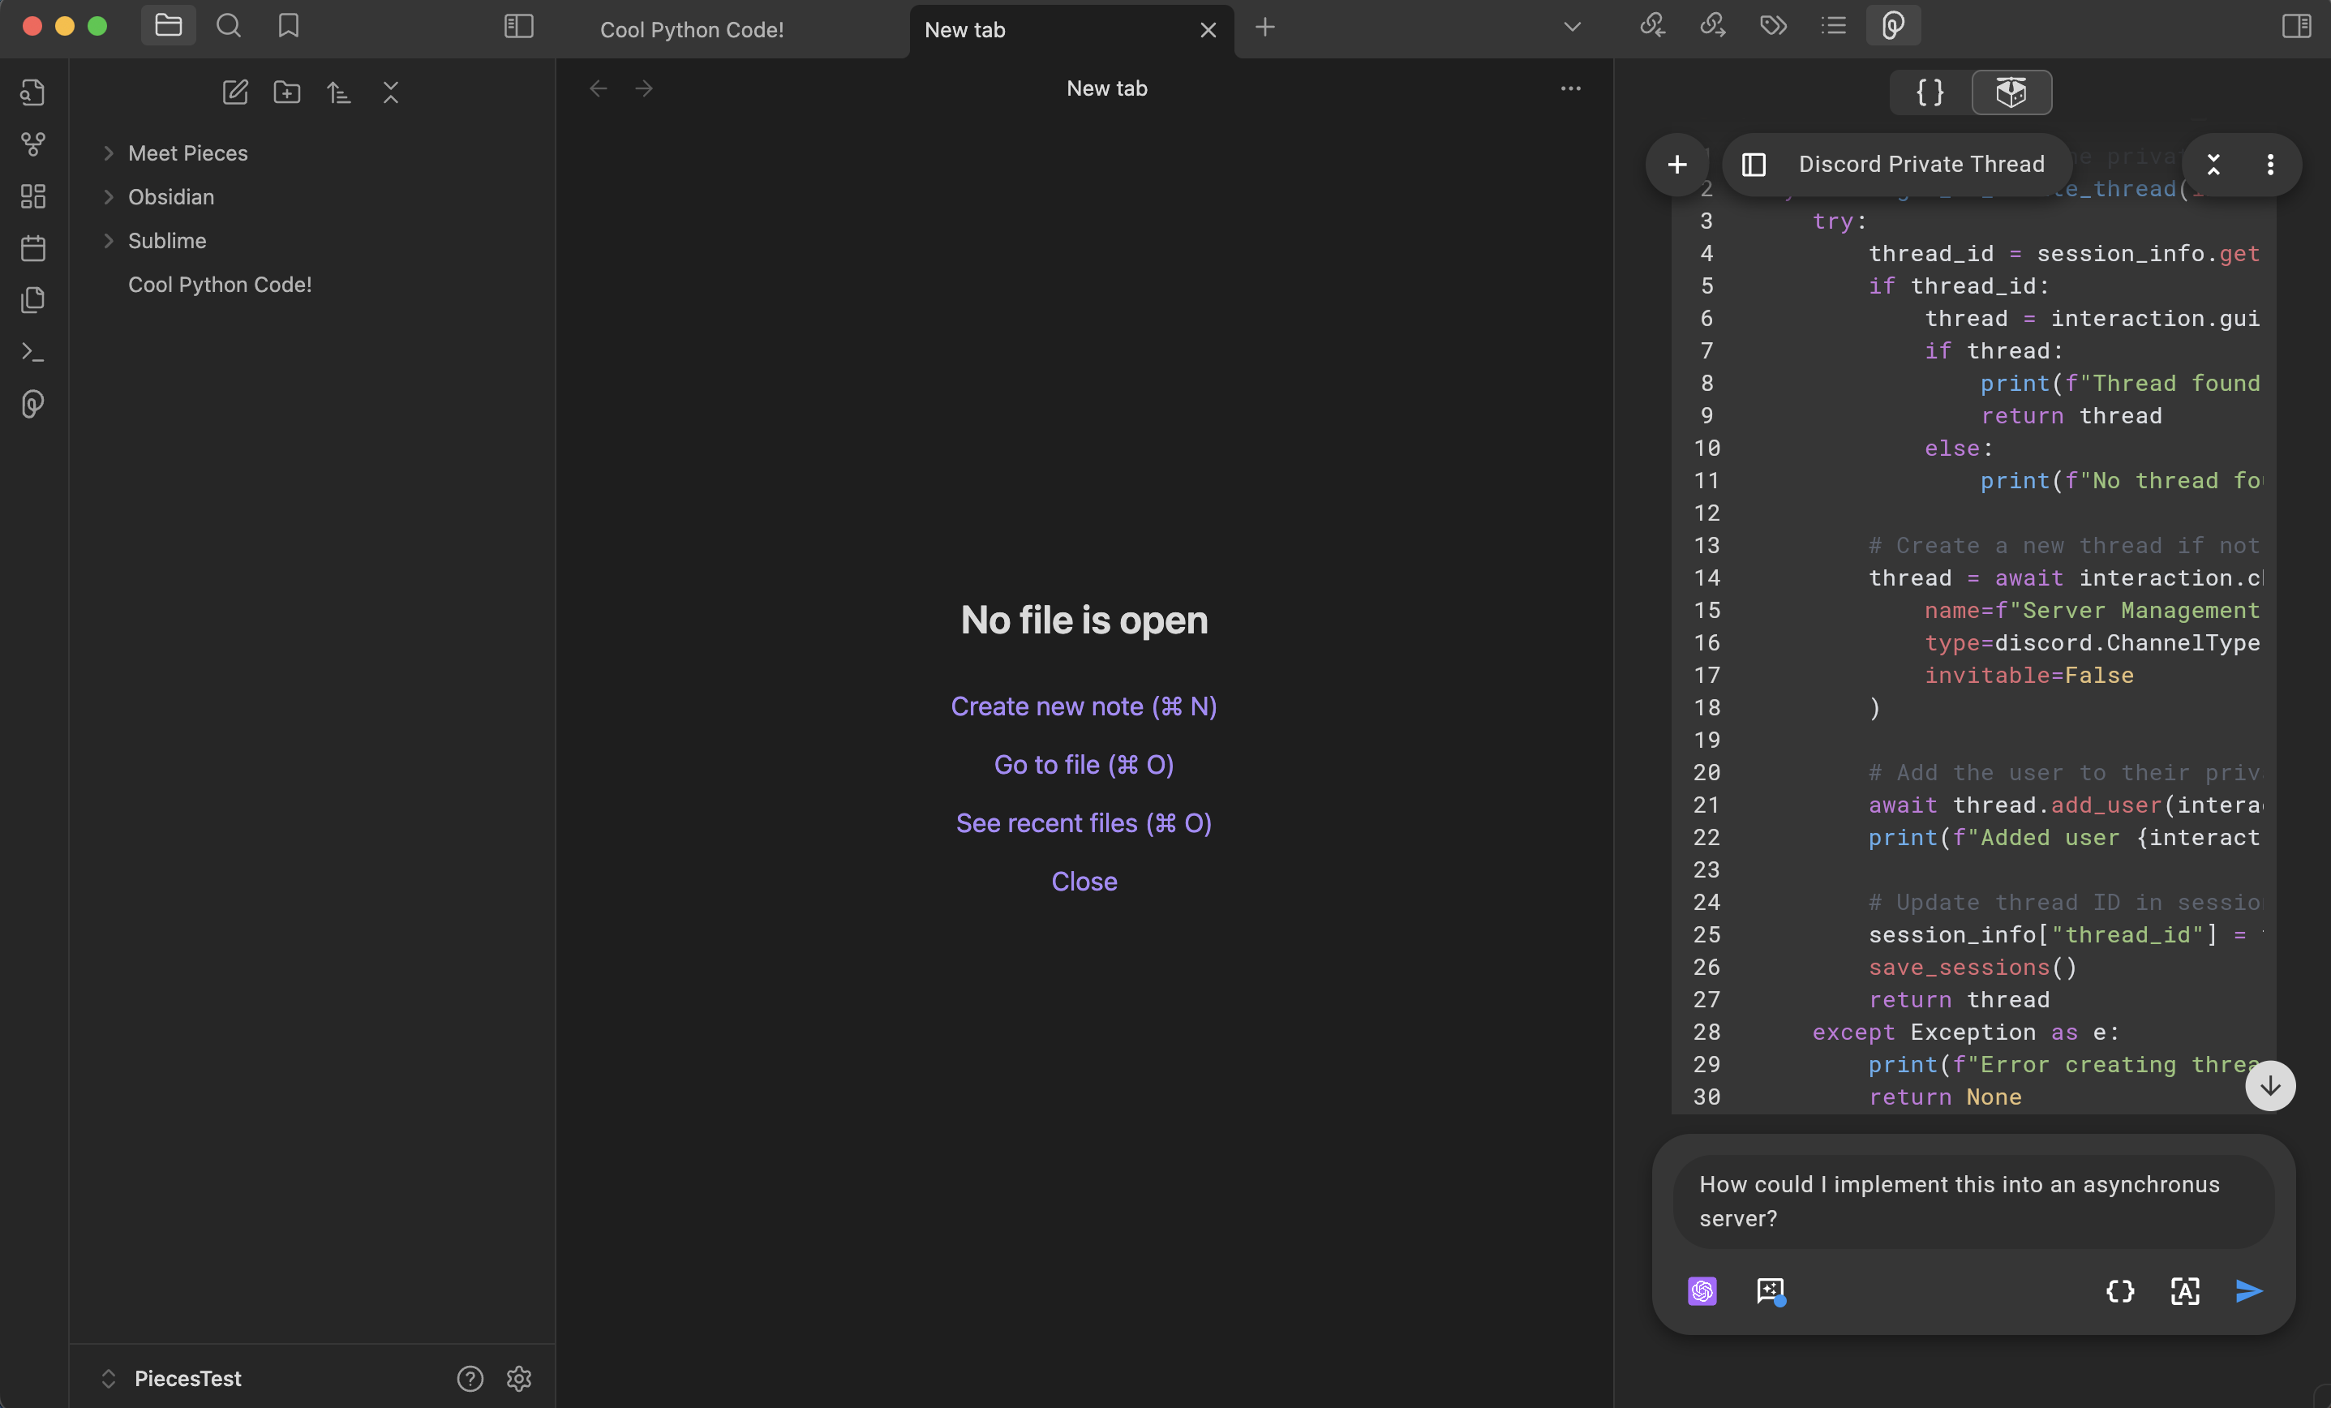Open the bookmarks icon in the top bar

coord(289,26)
